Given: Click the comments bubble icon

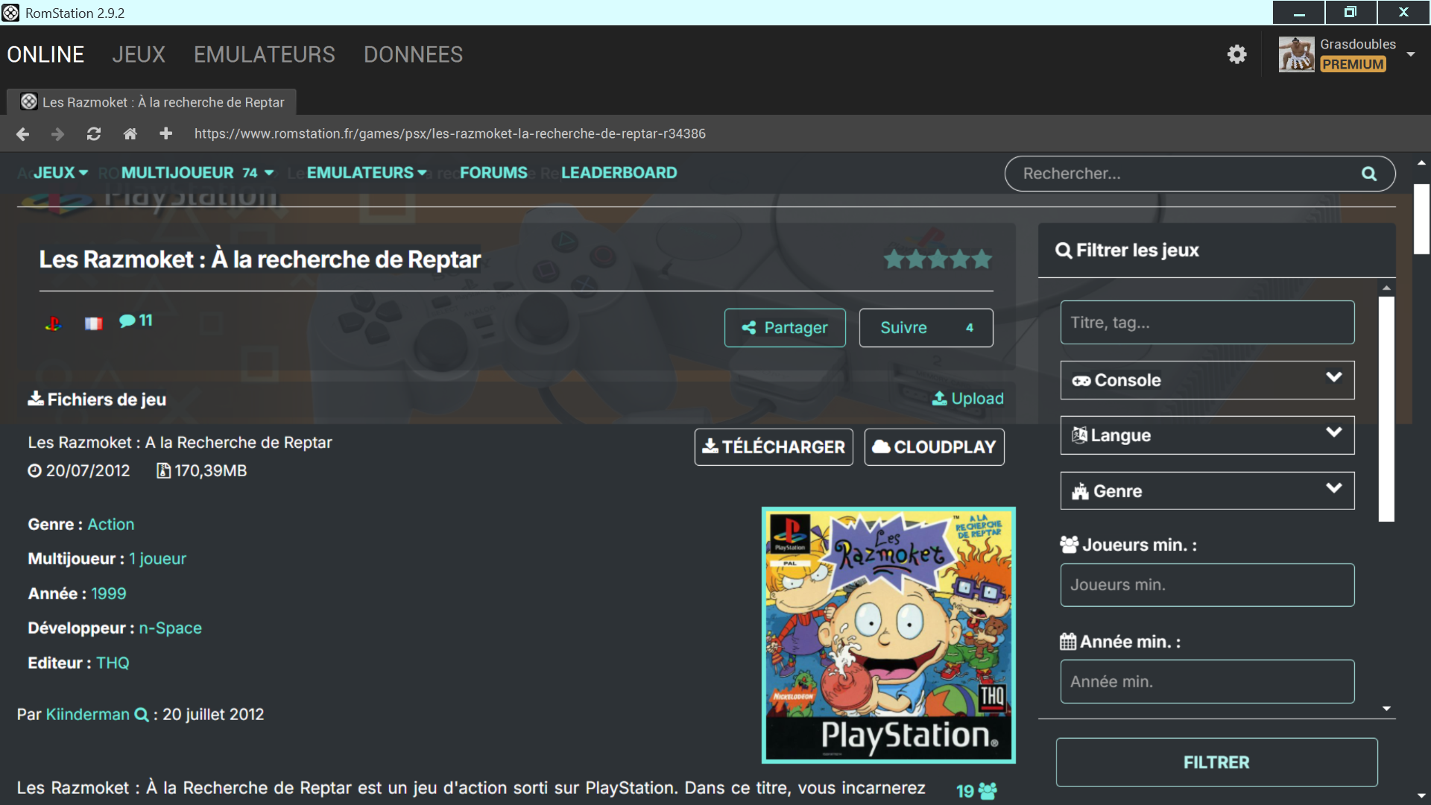Looking at the screenshot, I should 127,321.
